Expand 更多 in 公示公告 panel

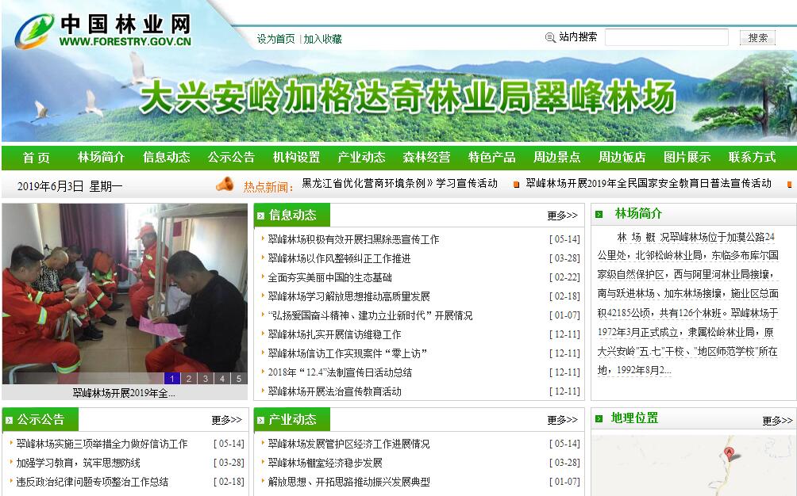(x=226, y=420)
